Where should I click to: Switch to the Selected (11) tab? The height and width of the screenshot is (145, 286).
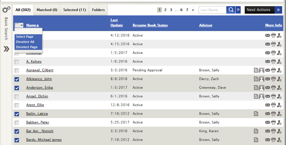click(74, 10)
